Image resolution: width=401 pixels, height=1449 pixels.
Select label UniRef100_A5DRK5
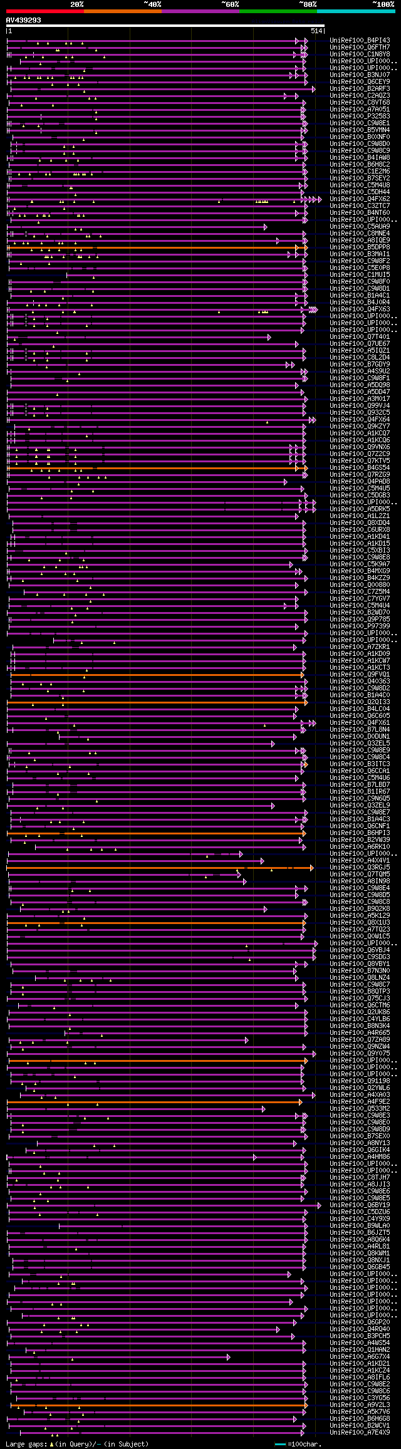point(360,509)
